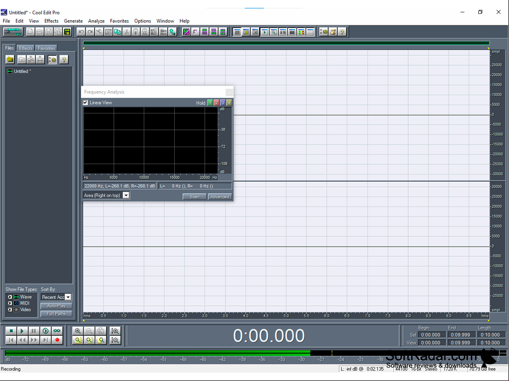
Task: Open help in the Files panel
Action: point(64,59)
